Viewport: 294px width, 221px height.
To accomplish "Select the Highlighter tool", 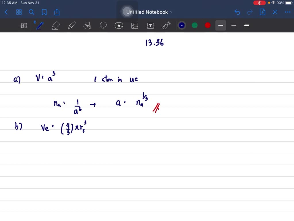I will click(x=71, y=25).
